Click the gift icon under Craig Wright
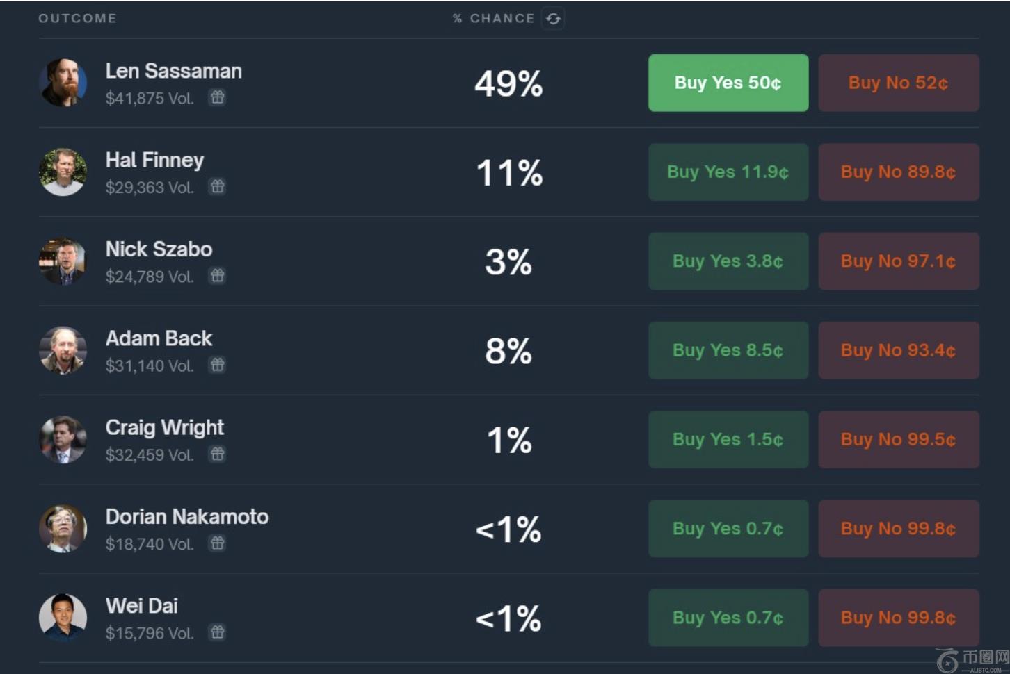1010x674 pixels. 218,454
